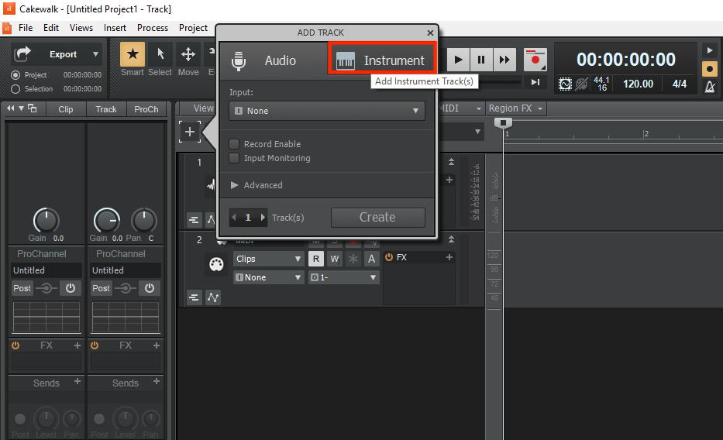Open the Clips edit filter dropdown
The height and width of the screenshot is (440, 723).
coord(268,259)
